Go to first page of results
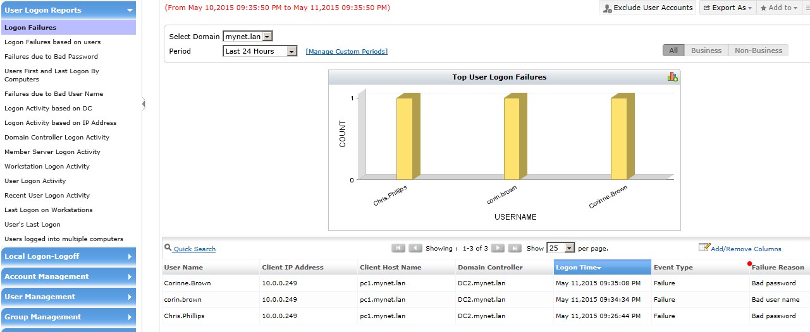Image resolution: width=810 pixels, height=332 pixels. tap(398, 248)
